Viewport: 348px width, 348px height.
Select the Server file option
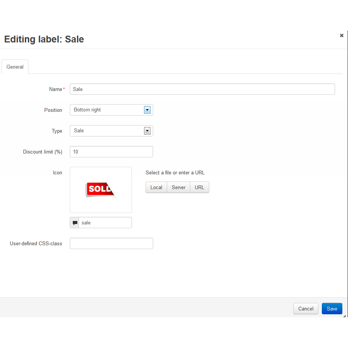click(x=178, y=187)
